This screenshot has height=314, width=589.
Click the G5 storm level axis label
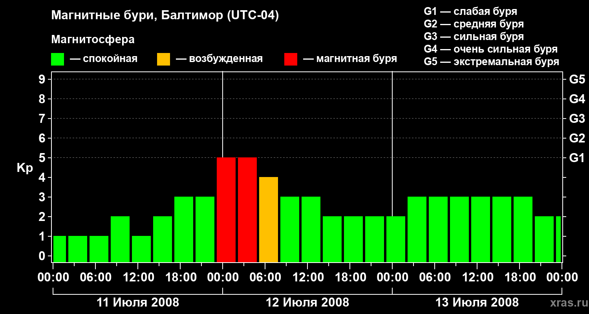(577, 79)
